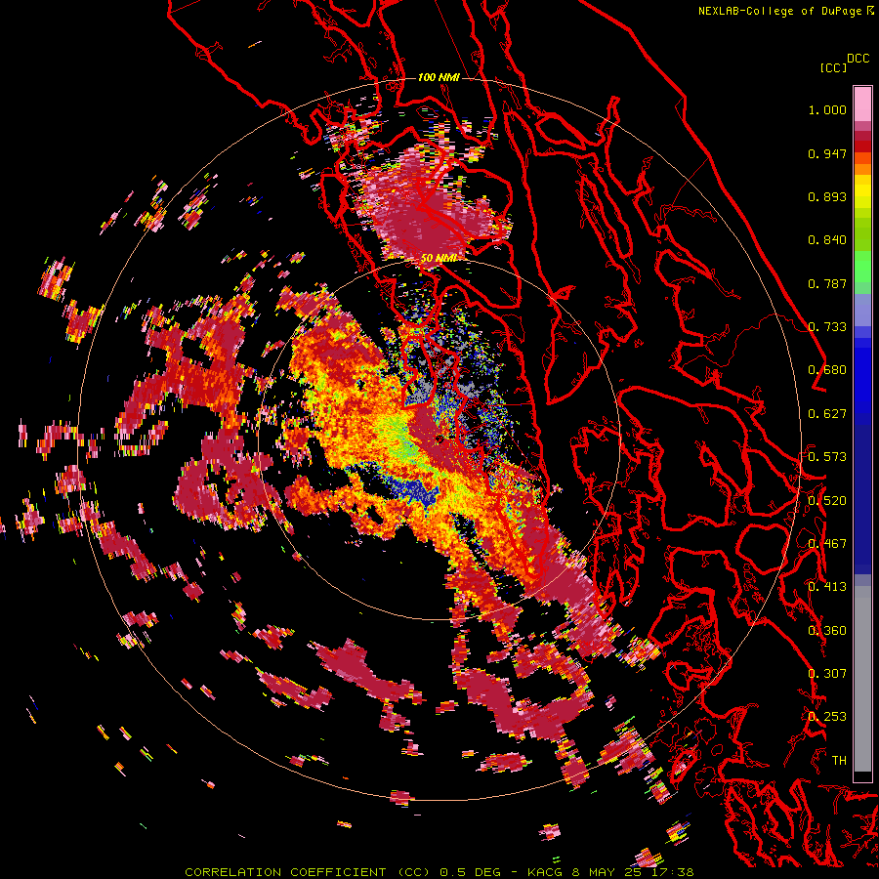Click the 0.5 DEG elevation text
The image size is (879, 879).
pos(472,872)
